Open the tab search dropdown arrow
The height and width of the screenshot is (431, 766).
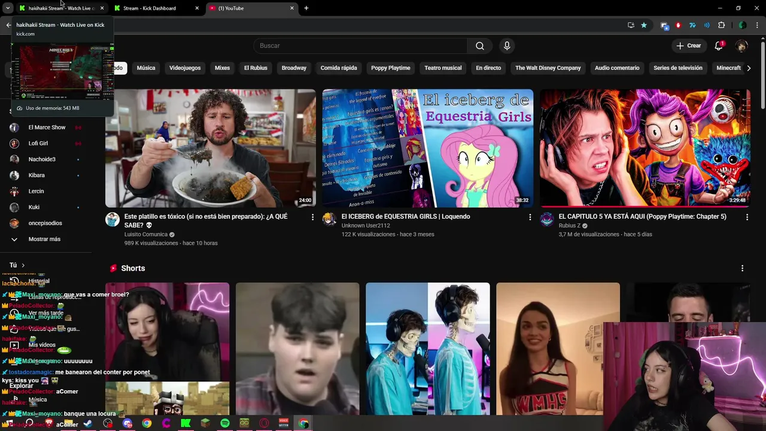8,8
